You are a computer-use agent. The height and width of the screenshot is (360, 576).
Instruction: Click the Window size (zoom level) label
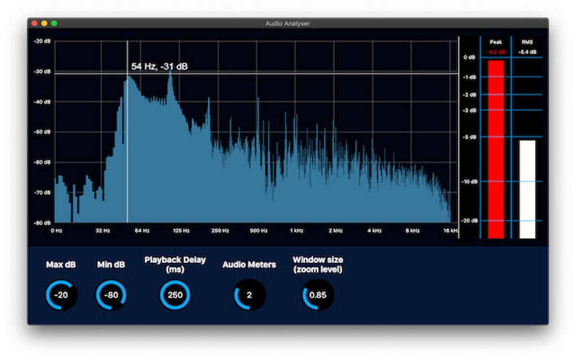pyautogui.click(x=318, y=264)
